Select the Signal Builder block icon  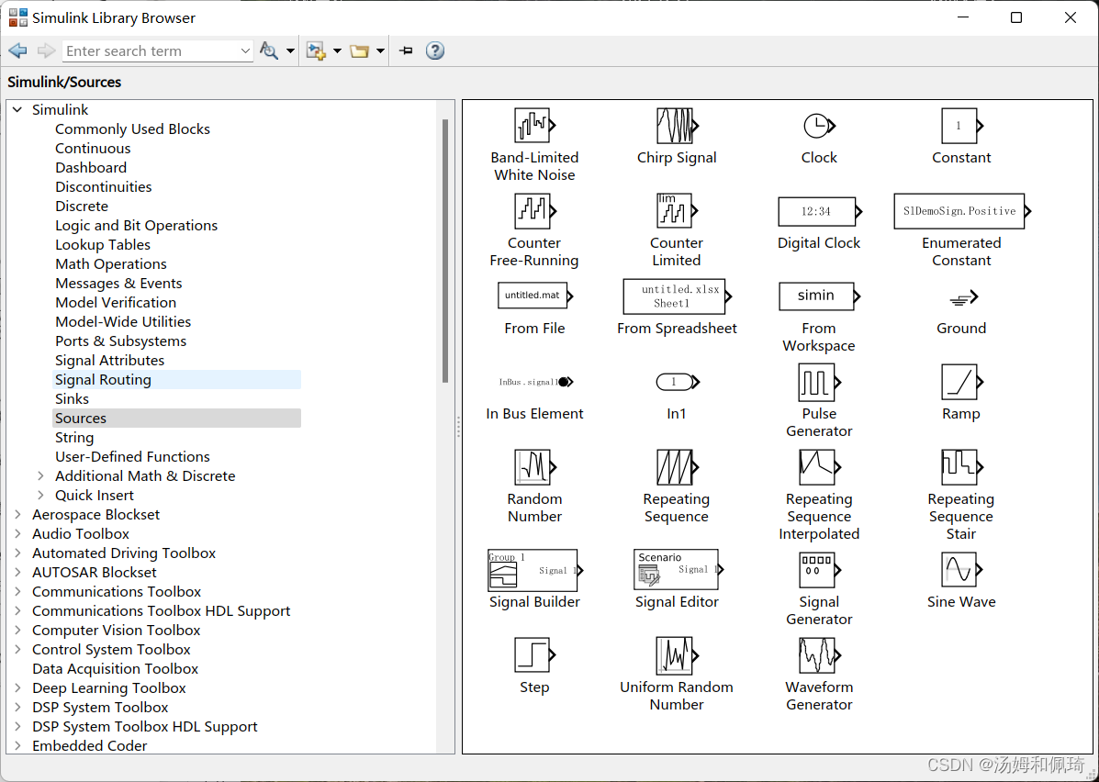click(534, 570)
